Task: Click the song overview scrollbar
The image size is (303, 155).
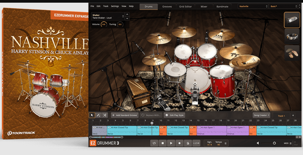Action: coord(106,137)
